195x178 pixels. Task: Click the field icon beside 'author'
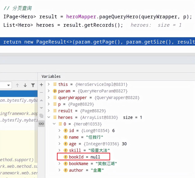point(66,170)
